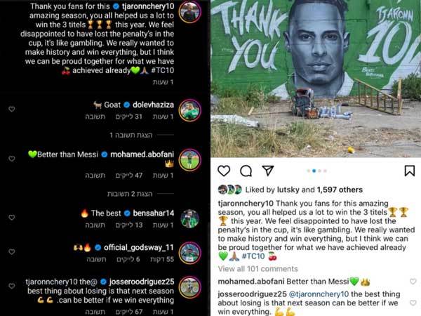The width and height of the screenshot is (421, 316).
Task: Like mohamed.abofani comment under the post
Action: click(413, 282)
